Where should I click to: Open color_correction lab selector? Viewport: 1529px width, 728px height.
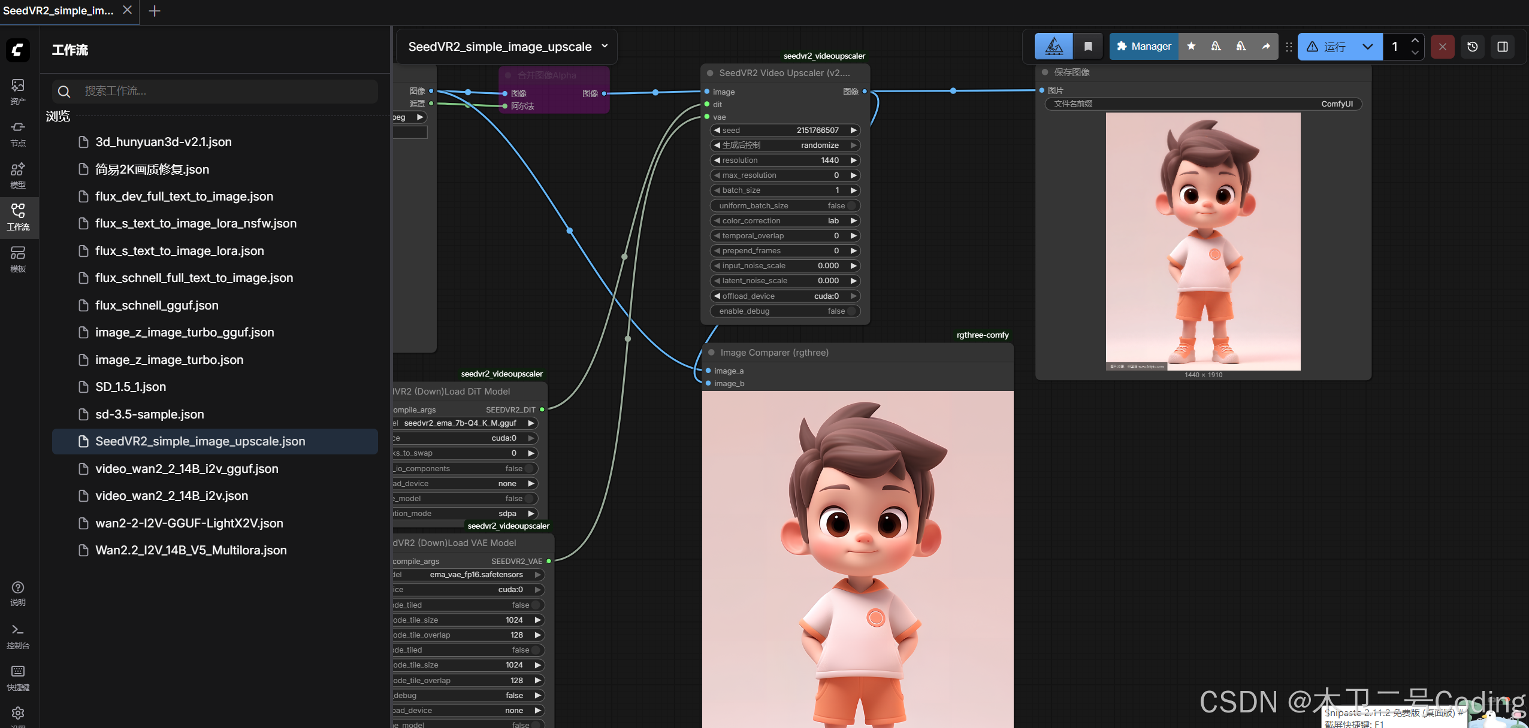tap(785, 220)
